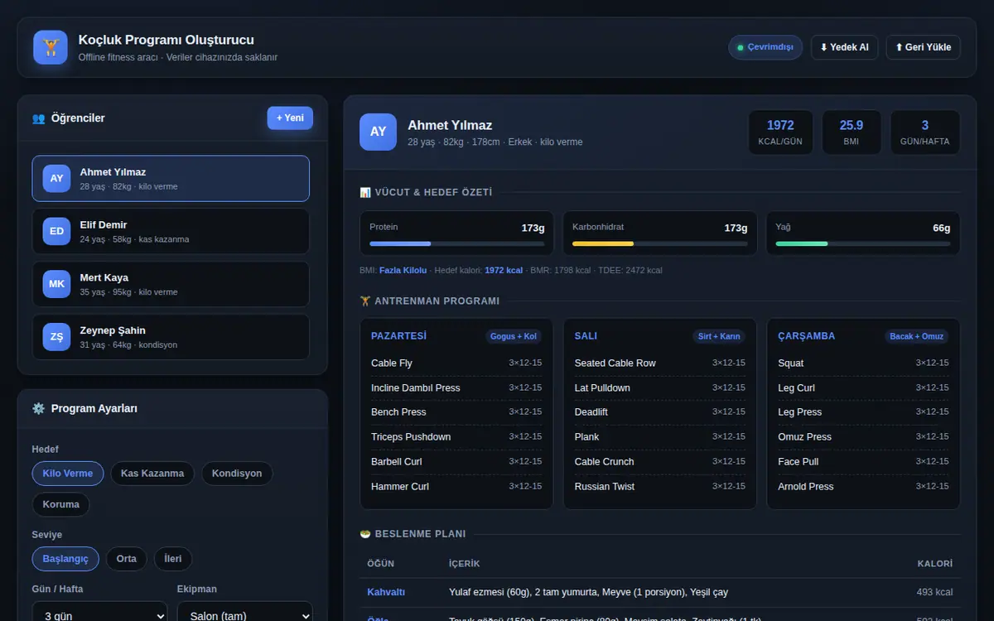Select the Kilo Verme goal chip
The width and height of the screenshot is (994, 621).
pos(68,474)
